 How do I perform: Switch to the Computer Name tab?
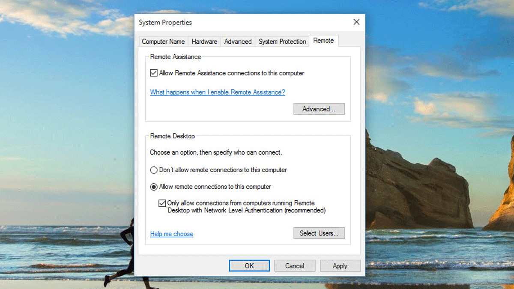click(x=163, y=41)
